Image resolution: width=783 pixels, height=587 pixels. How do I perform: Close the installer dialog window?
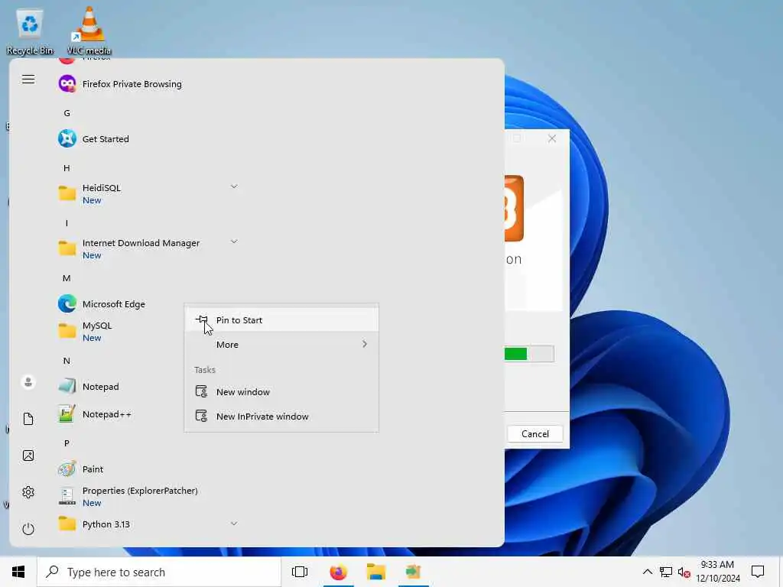click(x=552, y=138)
